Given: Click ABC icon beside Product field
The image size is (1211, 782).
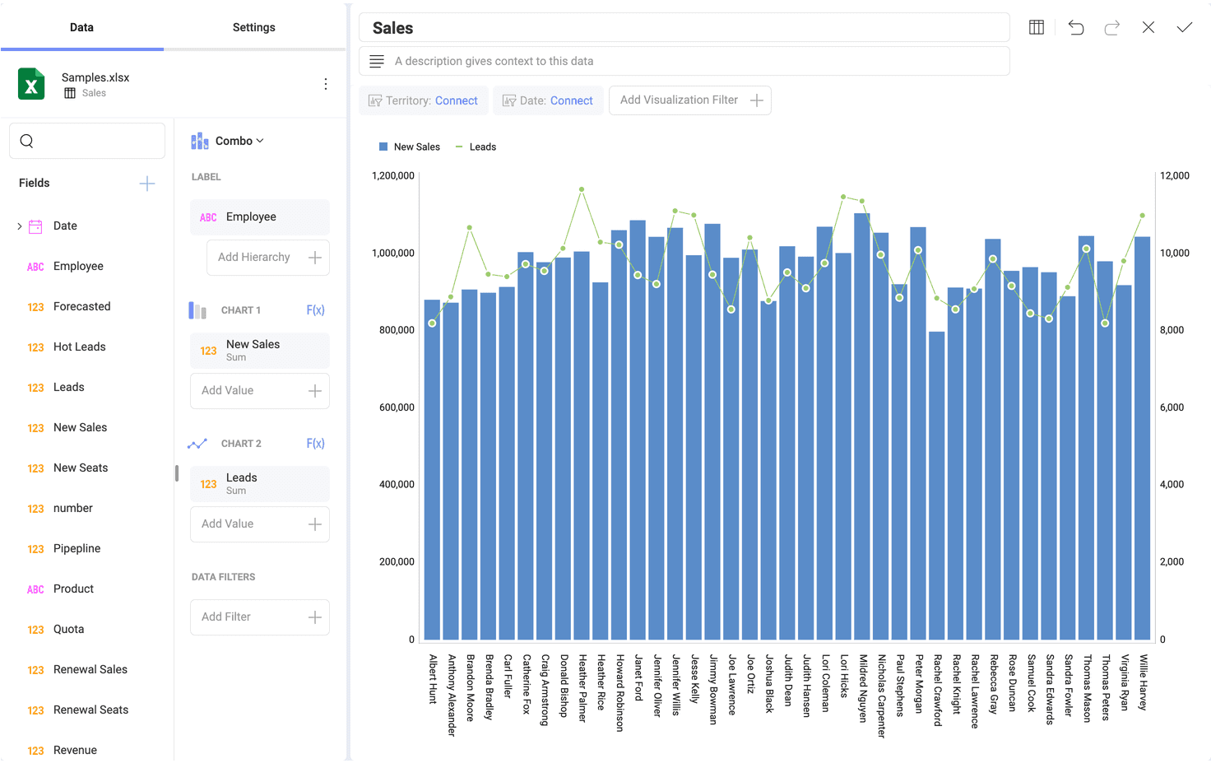Looking at the screenshot, I should [35, 589].
